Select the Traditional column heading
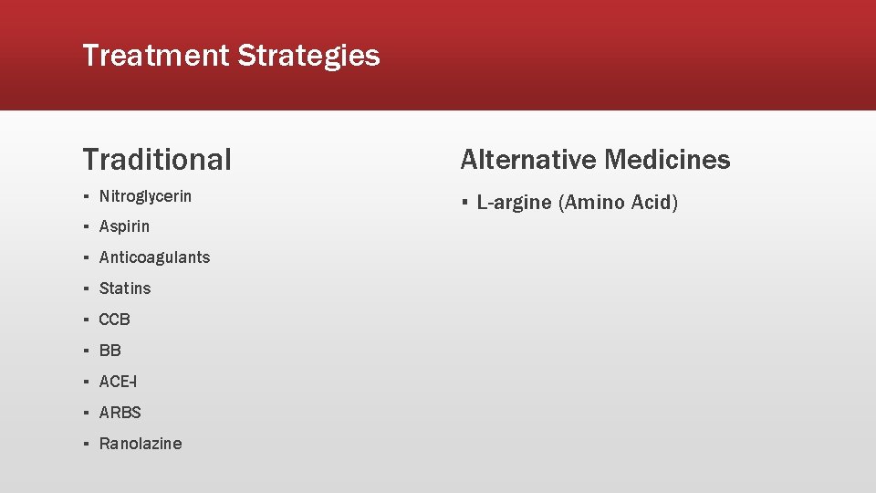Image resolution: width=876 pixels, height=493 pixels. point(157,159)
